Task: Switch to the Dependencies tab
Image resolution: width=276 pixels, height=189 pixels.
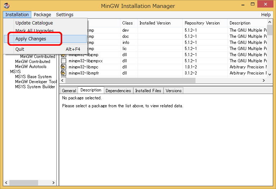Action: (x=118, y=91)
